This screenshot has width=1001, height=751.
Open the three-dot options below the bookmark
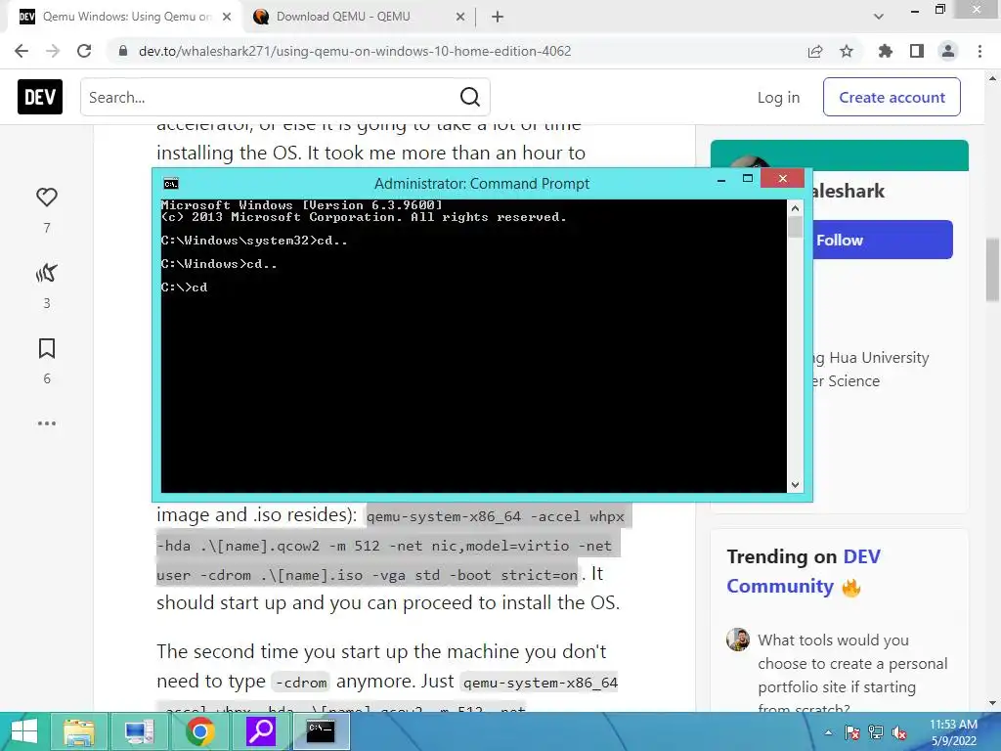[47, 423]
